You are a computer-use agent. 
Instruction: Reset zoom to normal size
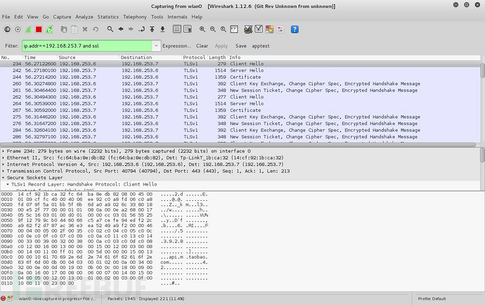coord(224,30)
